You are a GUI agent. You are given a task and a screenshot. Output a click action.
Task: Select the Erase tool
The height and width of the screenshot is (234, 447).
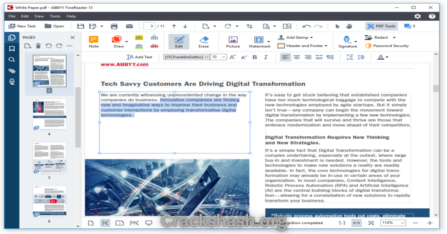click(x=203, y=42)
